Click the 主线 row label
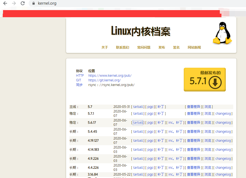 (x=74, y=107)
